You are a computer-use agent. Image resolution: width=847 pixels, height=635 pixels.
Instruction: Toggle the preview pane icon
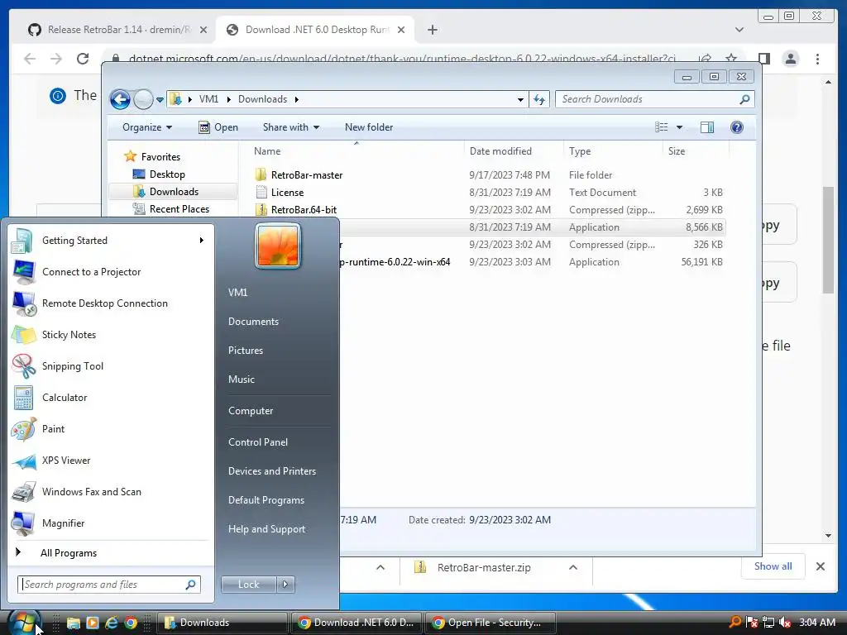706,127
